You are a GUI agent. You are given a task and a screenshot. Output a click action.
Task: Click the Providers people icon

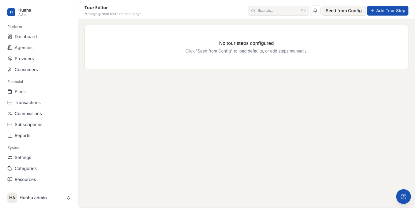(x=10, y=59)
